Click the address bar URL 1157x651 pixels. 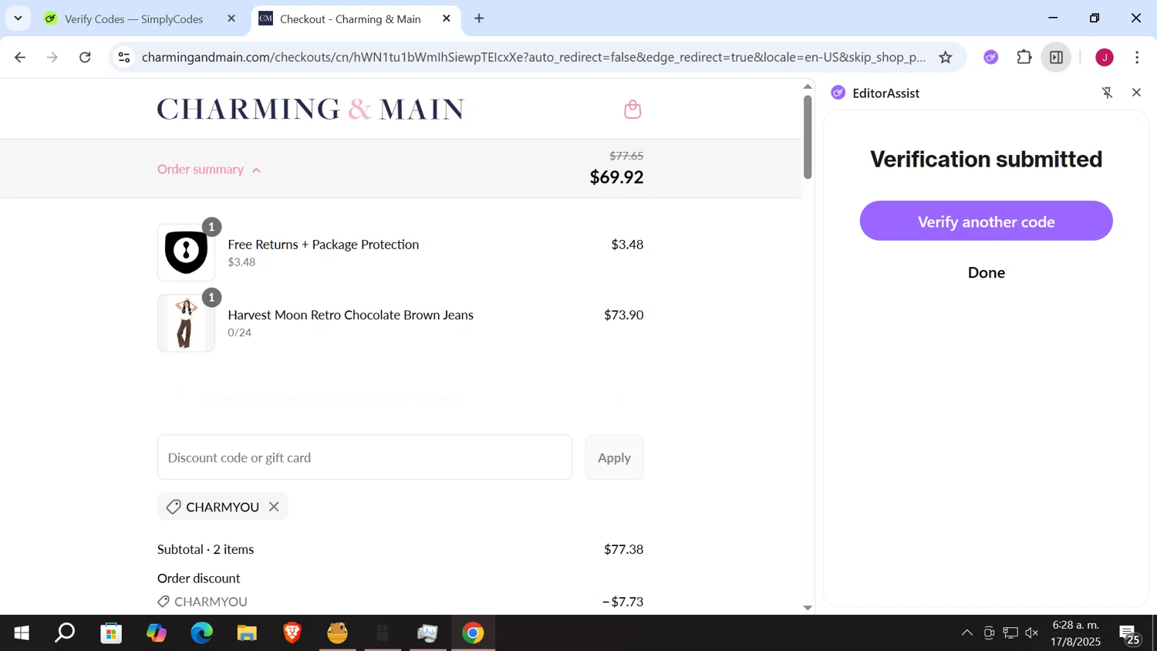(534, 57)
